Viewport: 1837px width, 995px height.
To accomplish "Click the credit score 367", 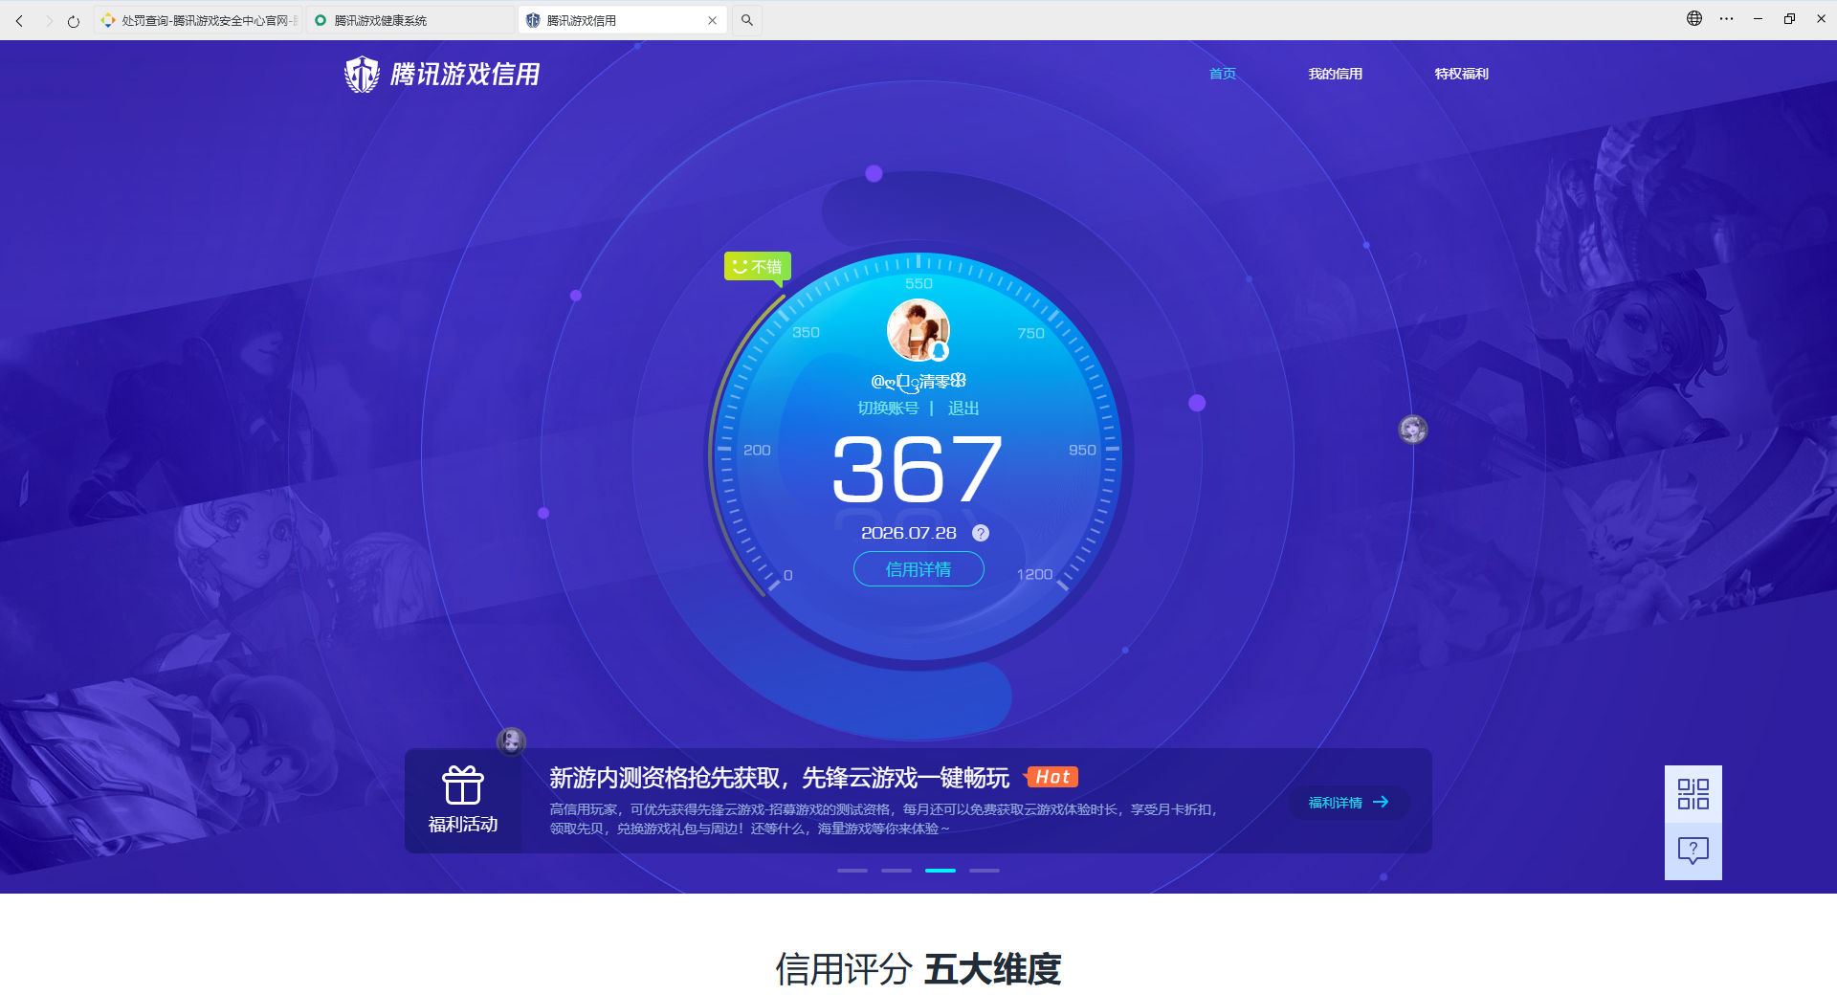I will tap(918, 469).
